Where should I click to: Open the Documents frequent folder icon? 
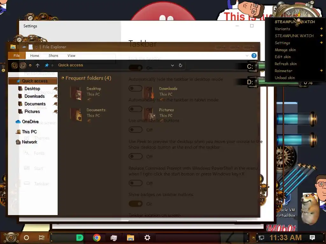coord(76,114)
